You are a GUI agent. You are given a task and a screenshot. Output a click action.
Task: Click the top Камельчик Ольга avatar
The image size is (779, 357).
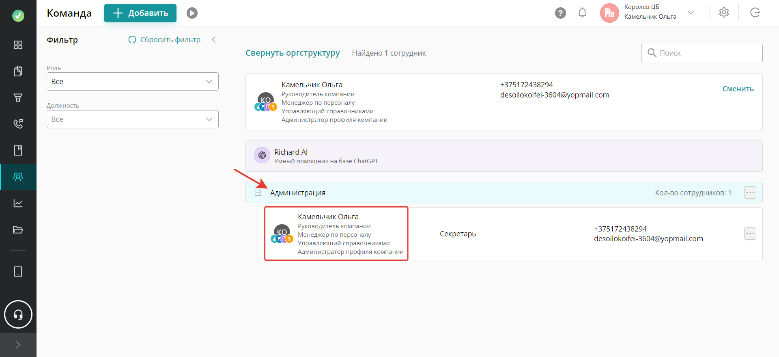266,101
